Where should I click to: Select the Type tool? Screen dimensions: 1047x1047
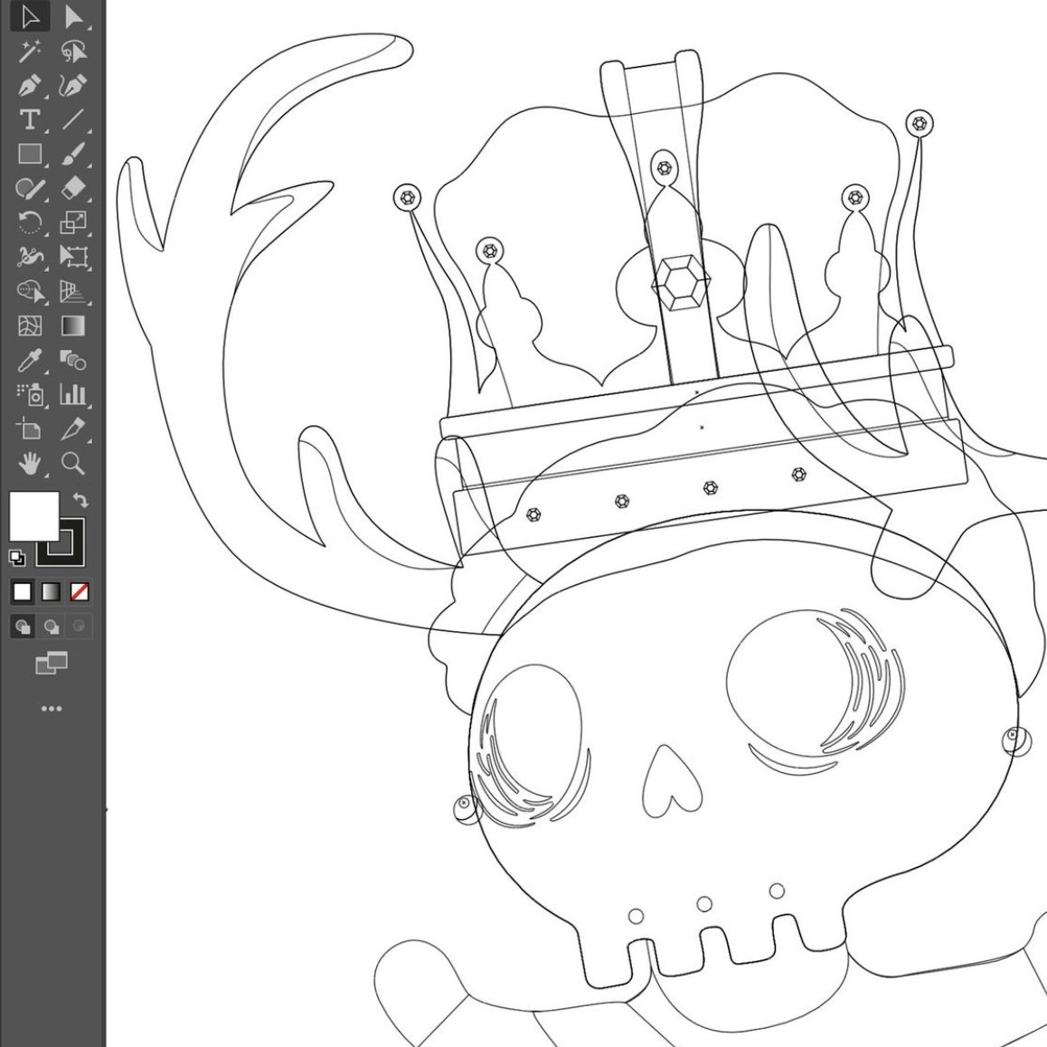coord(30,119)
